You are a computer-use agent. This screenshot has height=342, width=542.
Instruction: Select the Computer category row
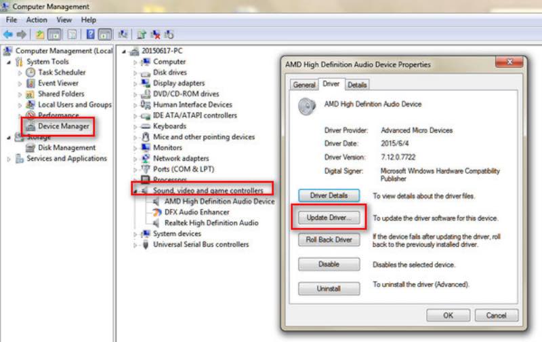click(x=169, y=62)
